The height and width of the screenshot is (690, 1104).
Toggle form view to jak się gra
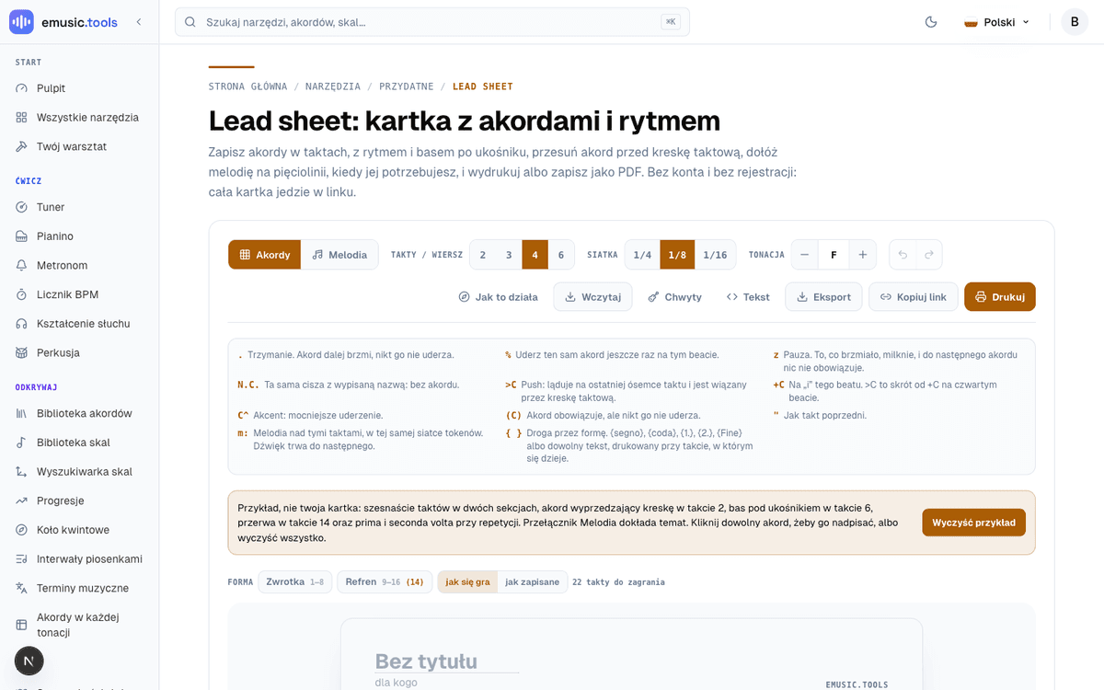click(x=467, y=582)
